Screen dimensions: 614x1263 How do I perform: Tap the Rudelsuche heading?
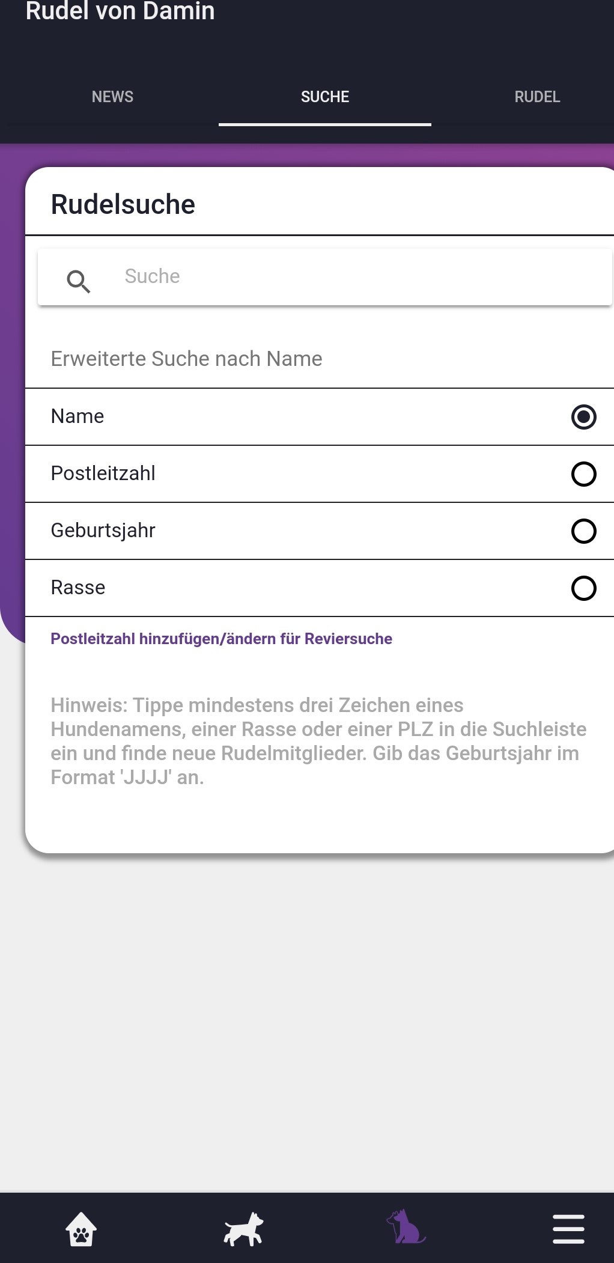[x=123, y=204]
